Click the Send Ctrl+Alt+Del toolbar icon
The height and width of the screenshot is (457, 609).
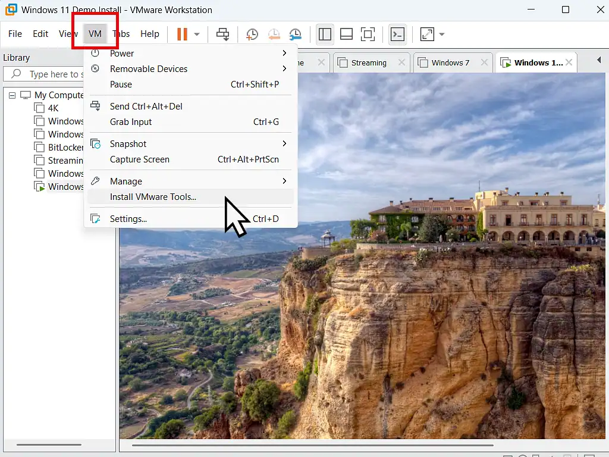[222, 35]
